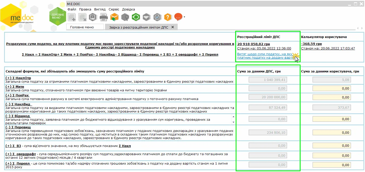Image resolution: width=365 pixels, height=172 pixels.
Task: Switch to the Головне меню tab
Action: (85, 27)
